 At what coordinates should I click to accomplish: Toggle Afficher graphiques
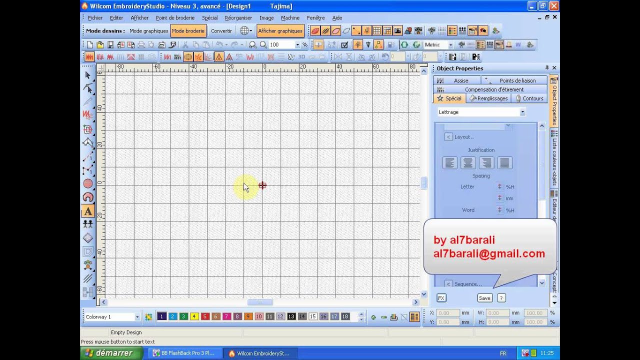pyautogui.click(x=280, y=31)
